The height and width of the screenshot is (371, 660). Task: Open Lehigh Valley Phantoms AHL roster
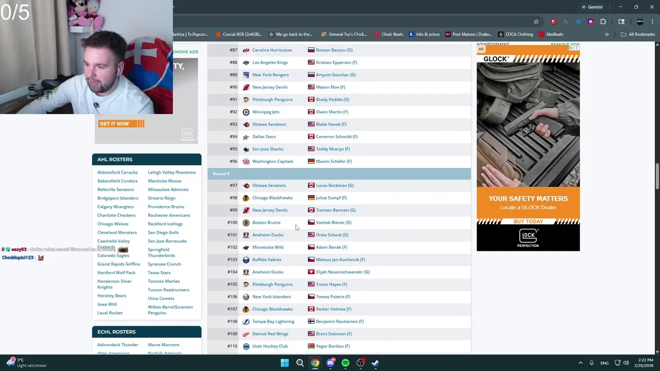(x=172, y=172)
